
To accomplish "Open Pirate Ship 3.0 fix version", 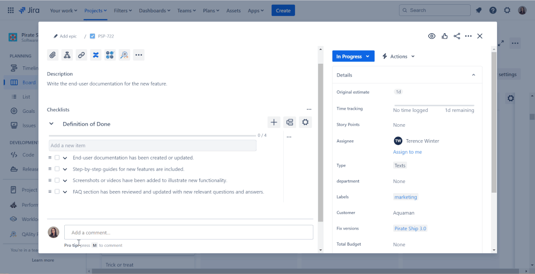I will (x=410, y=229).
